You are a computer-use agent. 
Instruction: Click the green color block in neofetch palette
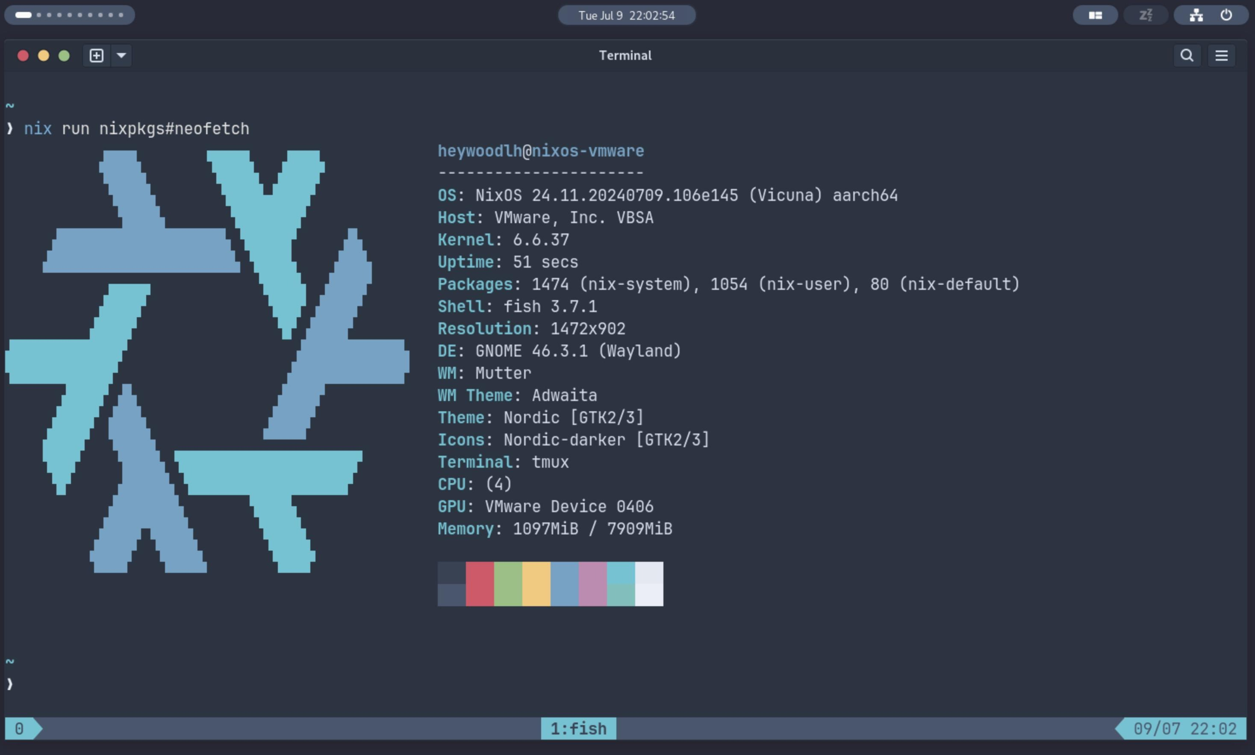tap(508, 584)
